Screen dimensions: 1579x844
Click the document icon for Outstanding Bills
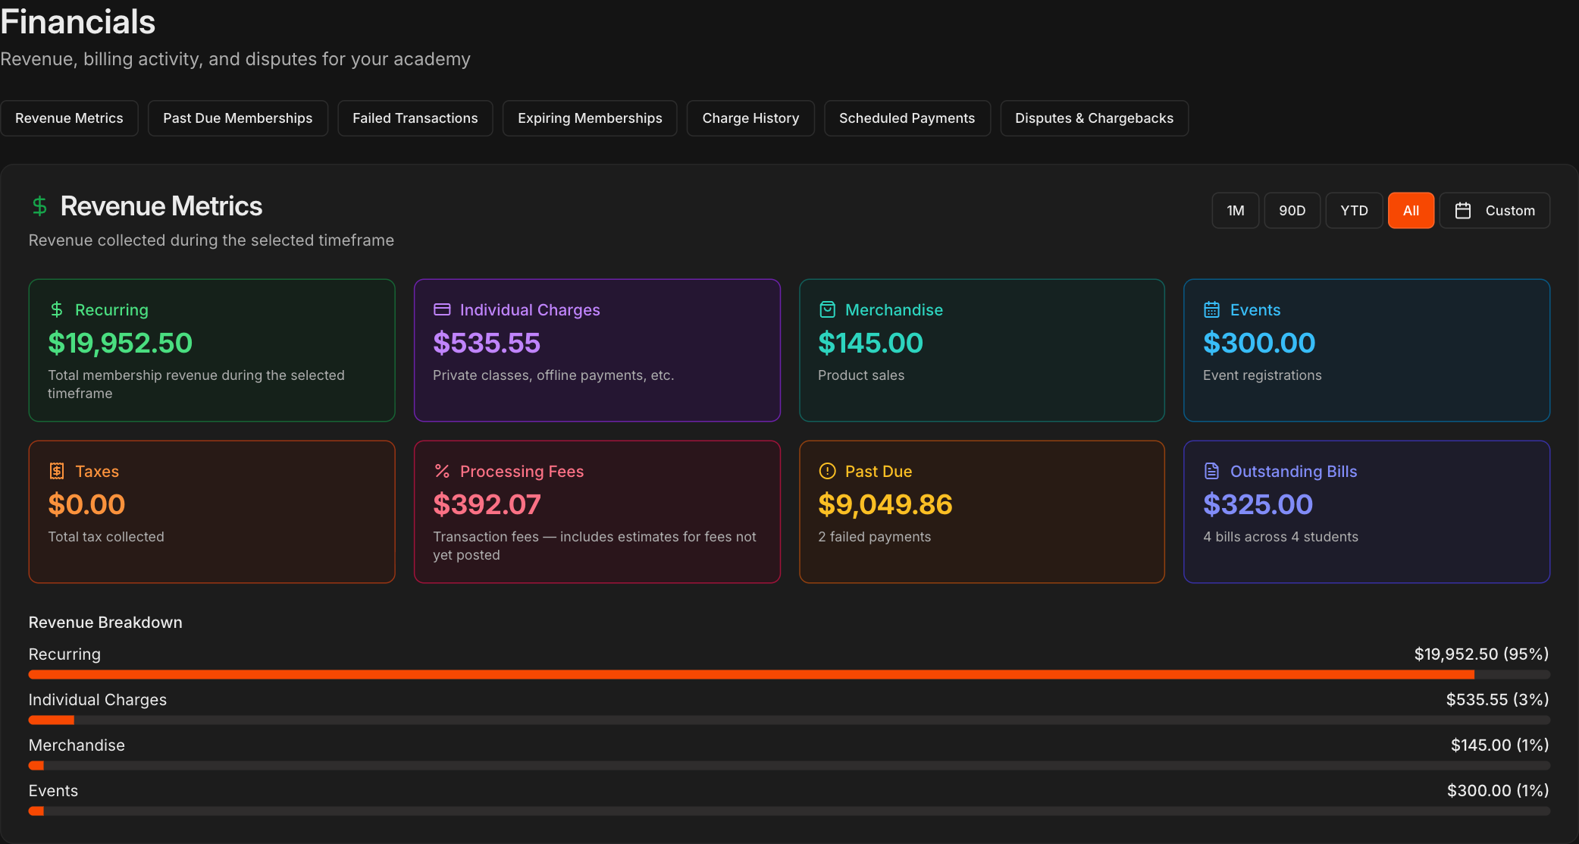(1212, 471)
